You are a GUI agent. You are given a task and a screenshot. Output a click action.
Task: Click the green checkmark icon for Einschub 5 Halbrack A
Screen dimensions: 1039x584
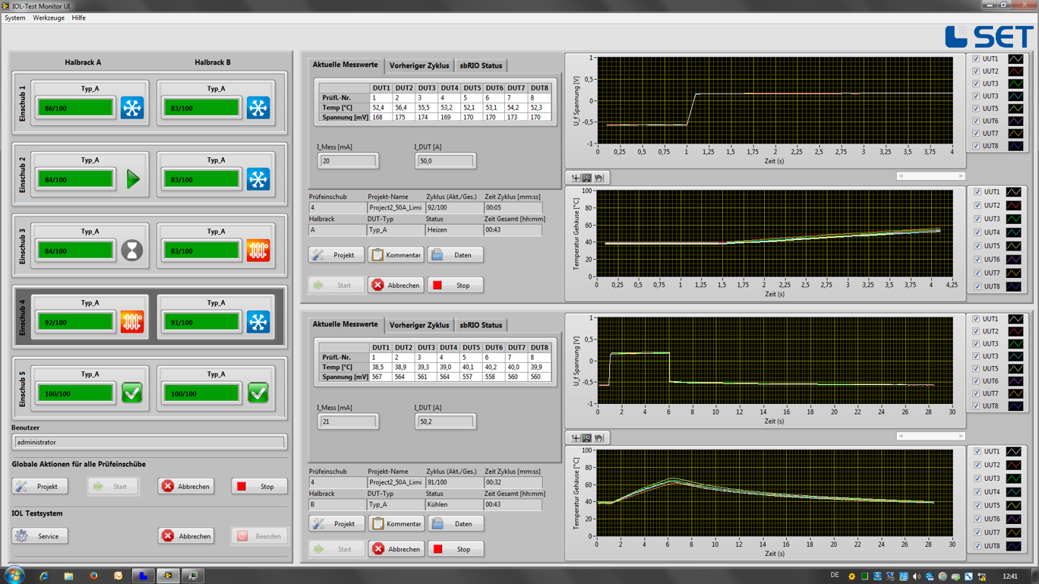(x=132, y=393)
